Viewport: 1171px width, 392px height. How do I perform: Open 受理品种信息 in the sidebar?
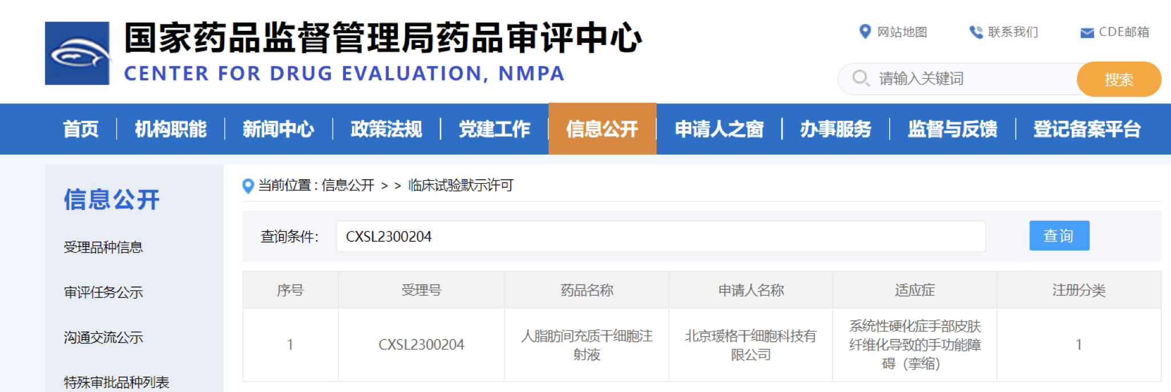[x=103, y=247]
